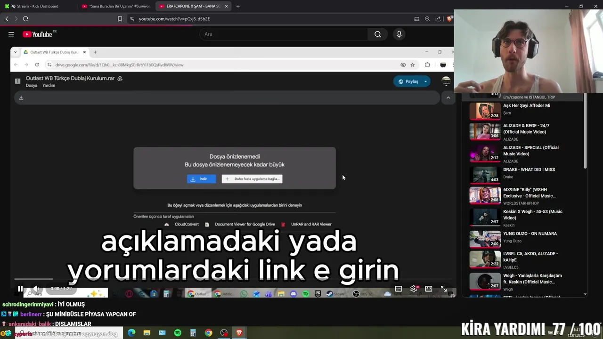Pause the YouTube video

click(20, 289)
